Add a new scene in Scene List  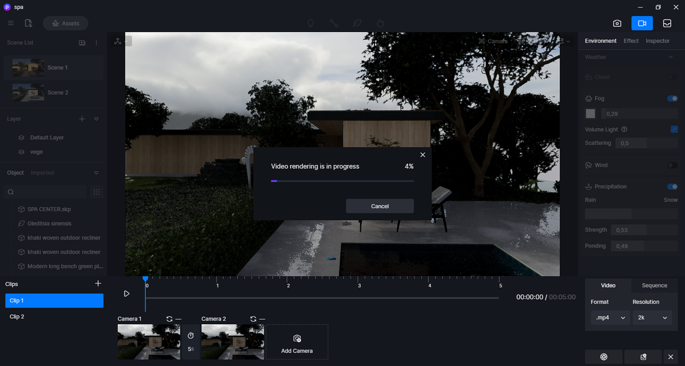tap(82, 43)
